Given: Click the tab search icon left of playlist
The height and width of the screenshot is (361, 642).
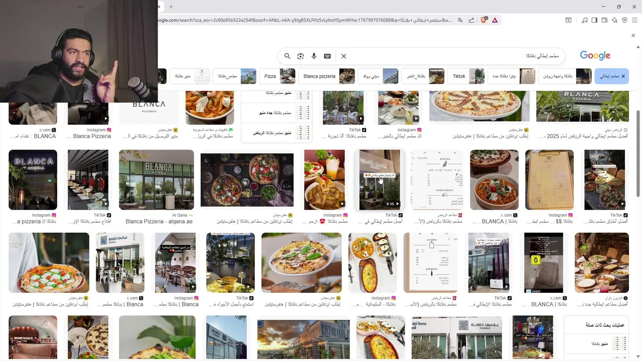Looking at the screenshot, I should 568,20.
